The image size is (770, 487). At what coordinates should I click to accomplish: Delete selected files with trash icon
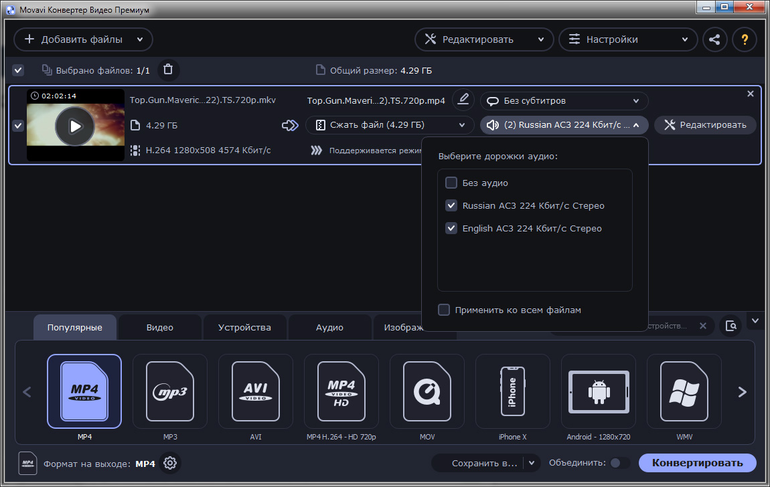[x=168, y=70]
